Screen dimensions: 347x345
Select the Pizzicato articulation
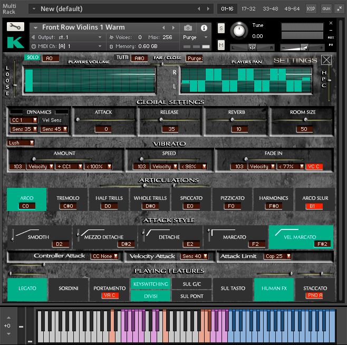(x=233, y=199)
